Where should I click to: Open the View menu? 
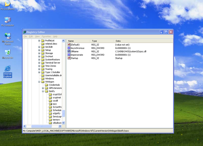click(x=37, y=36)
